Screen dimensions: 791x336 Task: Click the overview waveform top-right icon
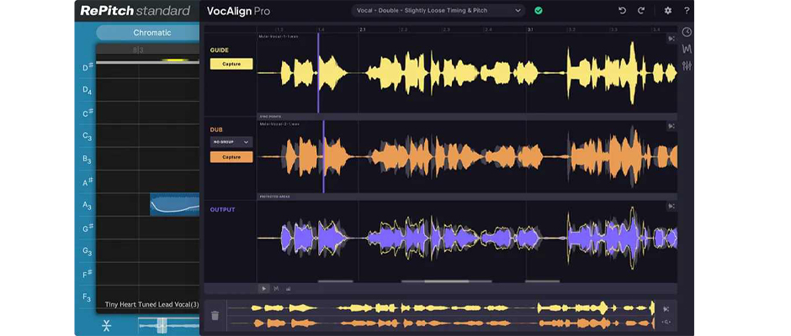coord(666,309)
